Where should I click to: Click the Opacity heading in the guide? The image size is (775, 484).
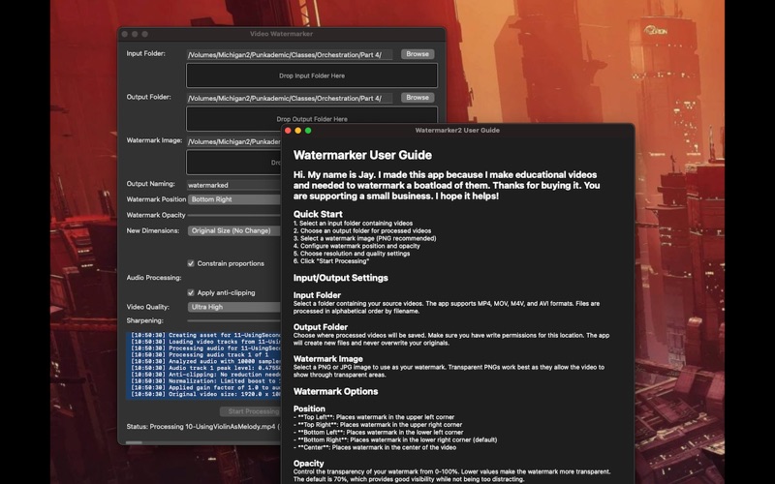click(308, 464)
